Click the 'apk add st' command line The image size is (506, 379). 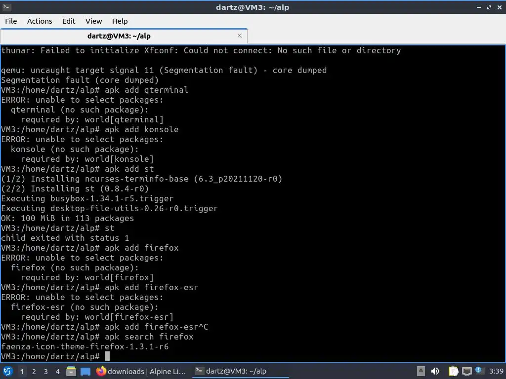78,169
